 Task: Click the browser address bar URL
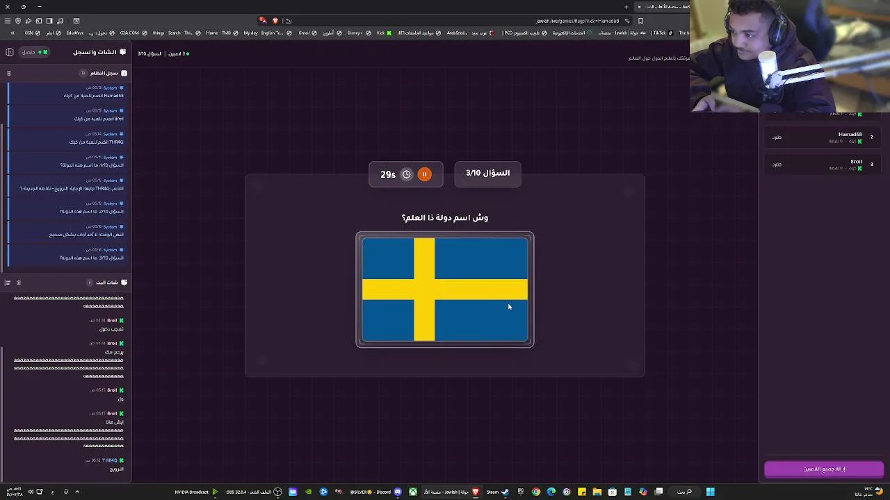(x=577, y=21)
